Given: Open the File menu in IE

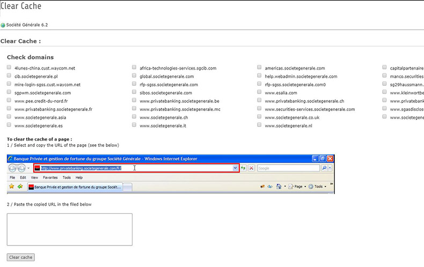Looking at the screenshot, I should [x=12, y=177].
